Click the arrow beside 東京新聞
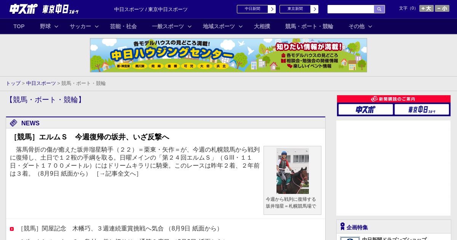This screenshot has height=240, width=457. [315, 9]
